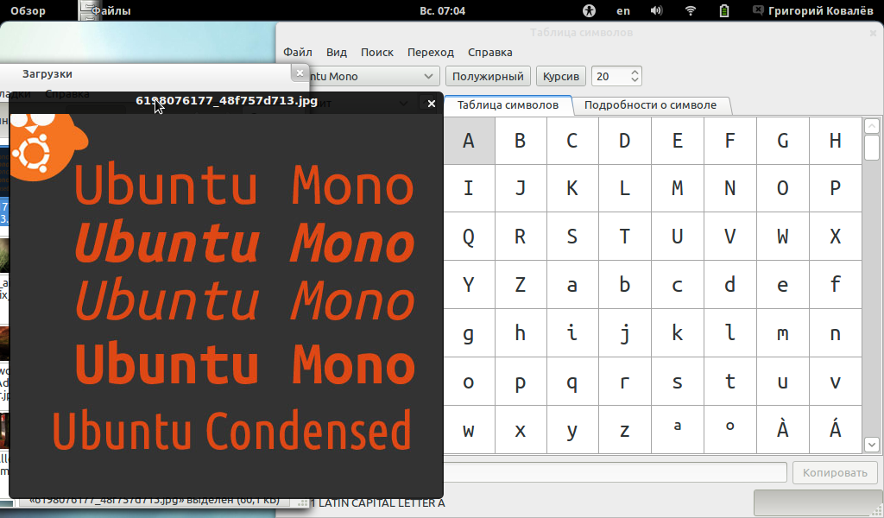This screenshot has height=518, width=884.
Task: Select the Á character in table
Action: [836, 429]
